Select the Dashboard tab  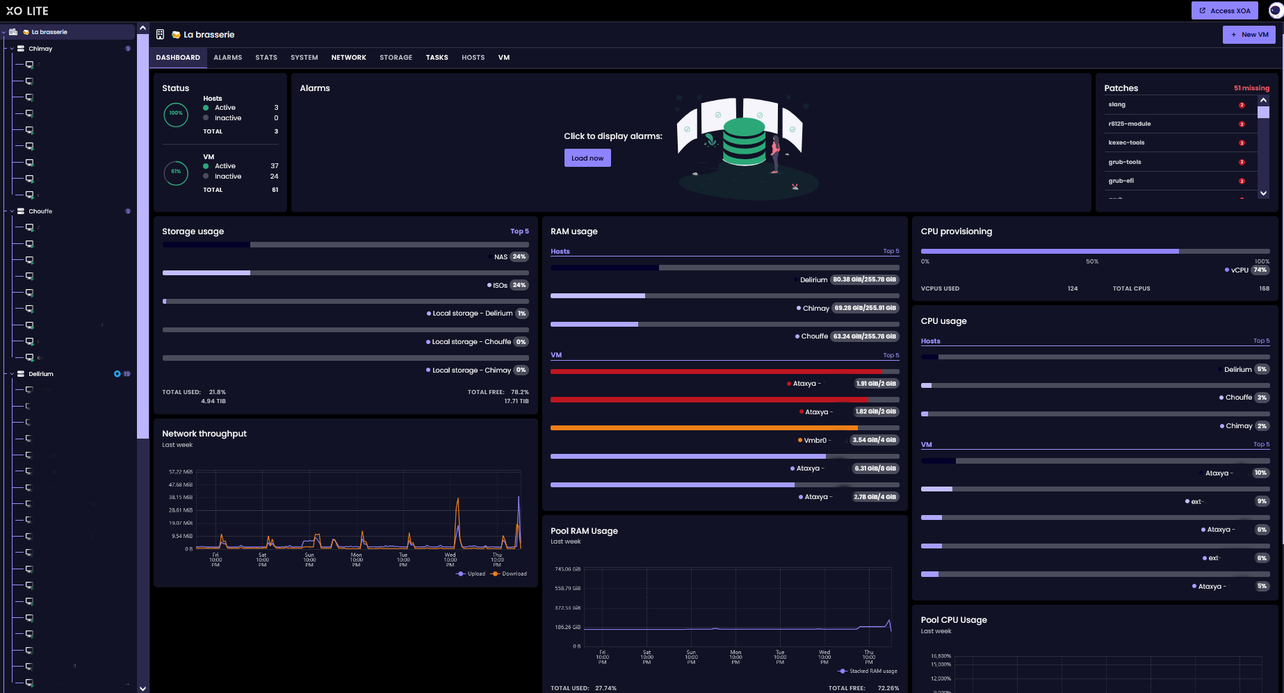coord(178,58)
